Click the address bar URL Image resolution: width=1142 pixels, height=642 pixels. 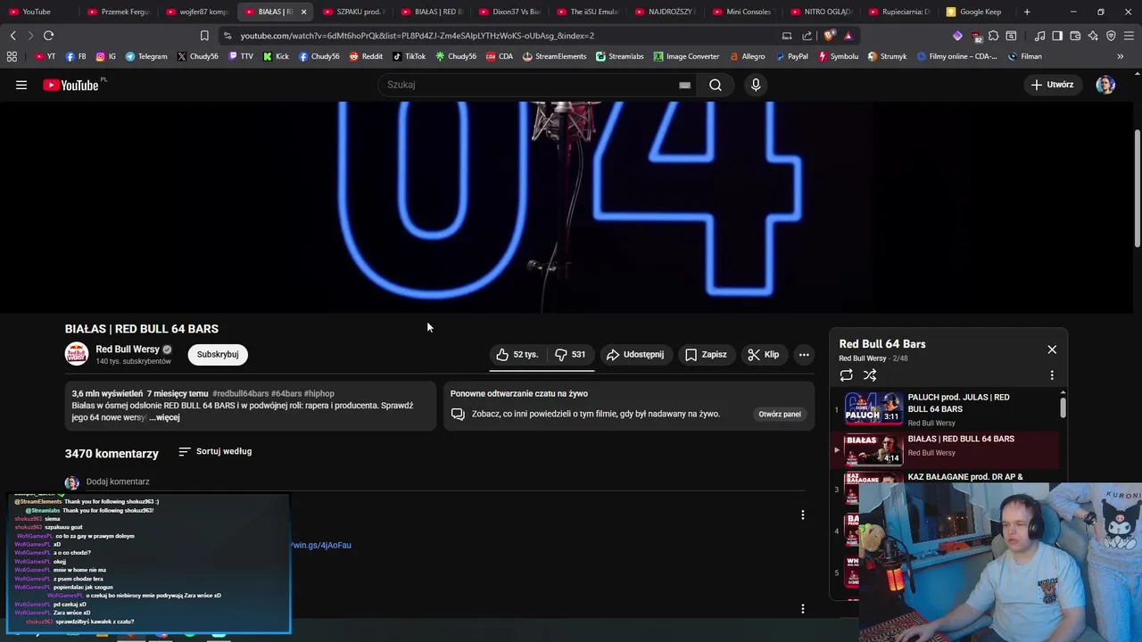[x=417, y=36]
